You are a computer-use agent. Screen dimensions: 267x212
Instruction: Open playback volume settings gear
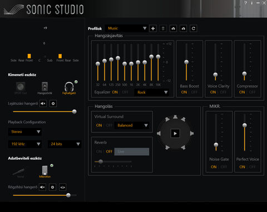[x=53, y=103]
